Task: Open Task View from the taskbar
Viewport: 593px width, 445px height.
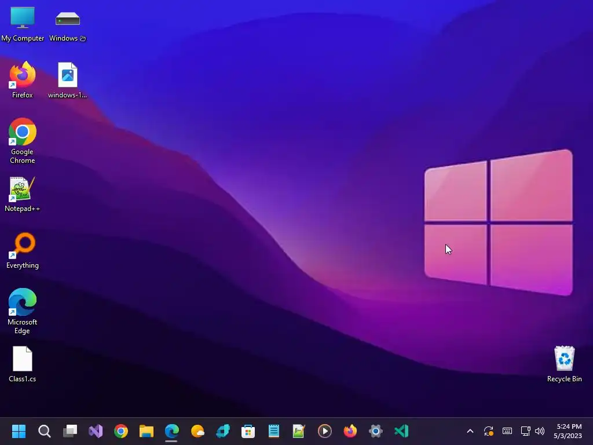Action: 70,431
